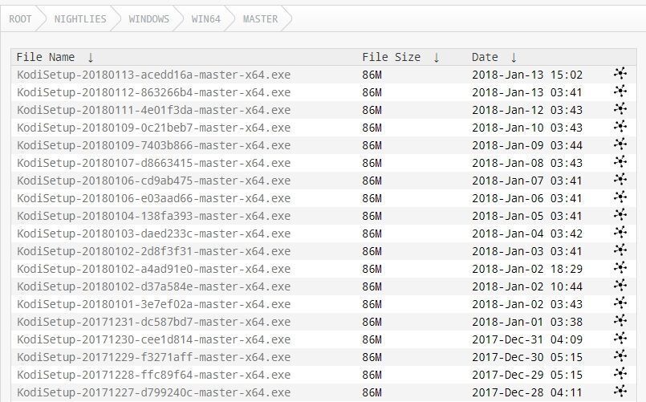The height and width of the screenshot is (402, 646).
Task: Download KodiSetup-20180109-0c21beb7-master-x64.exe
Action: pos(153,128)
